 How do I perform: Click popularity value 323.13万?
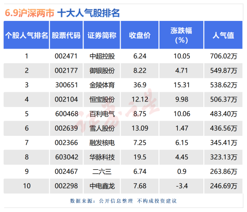coord(223,157)
